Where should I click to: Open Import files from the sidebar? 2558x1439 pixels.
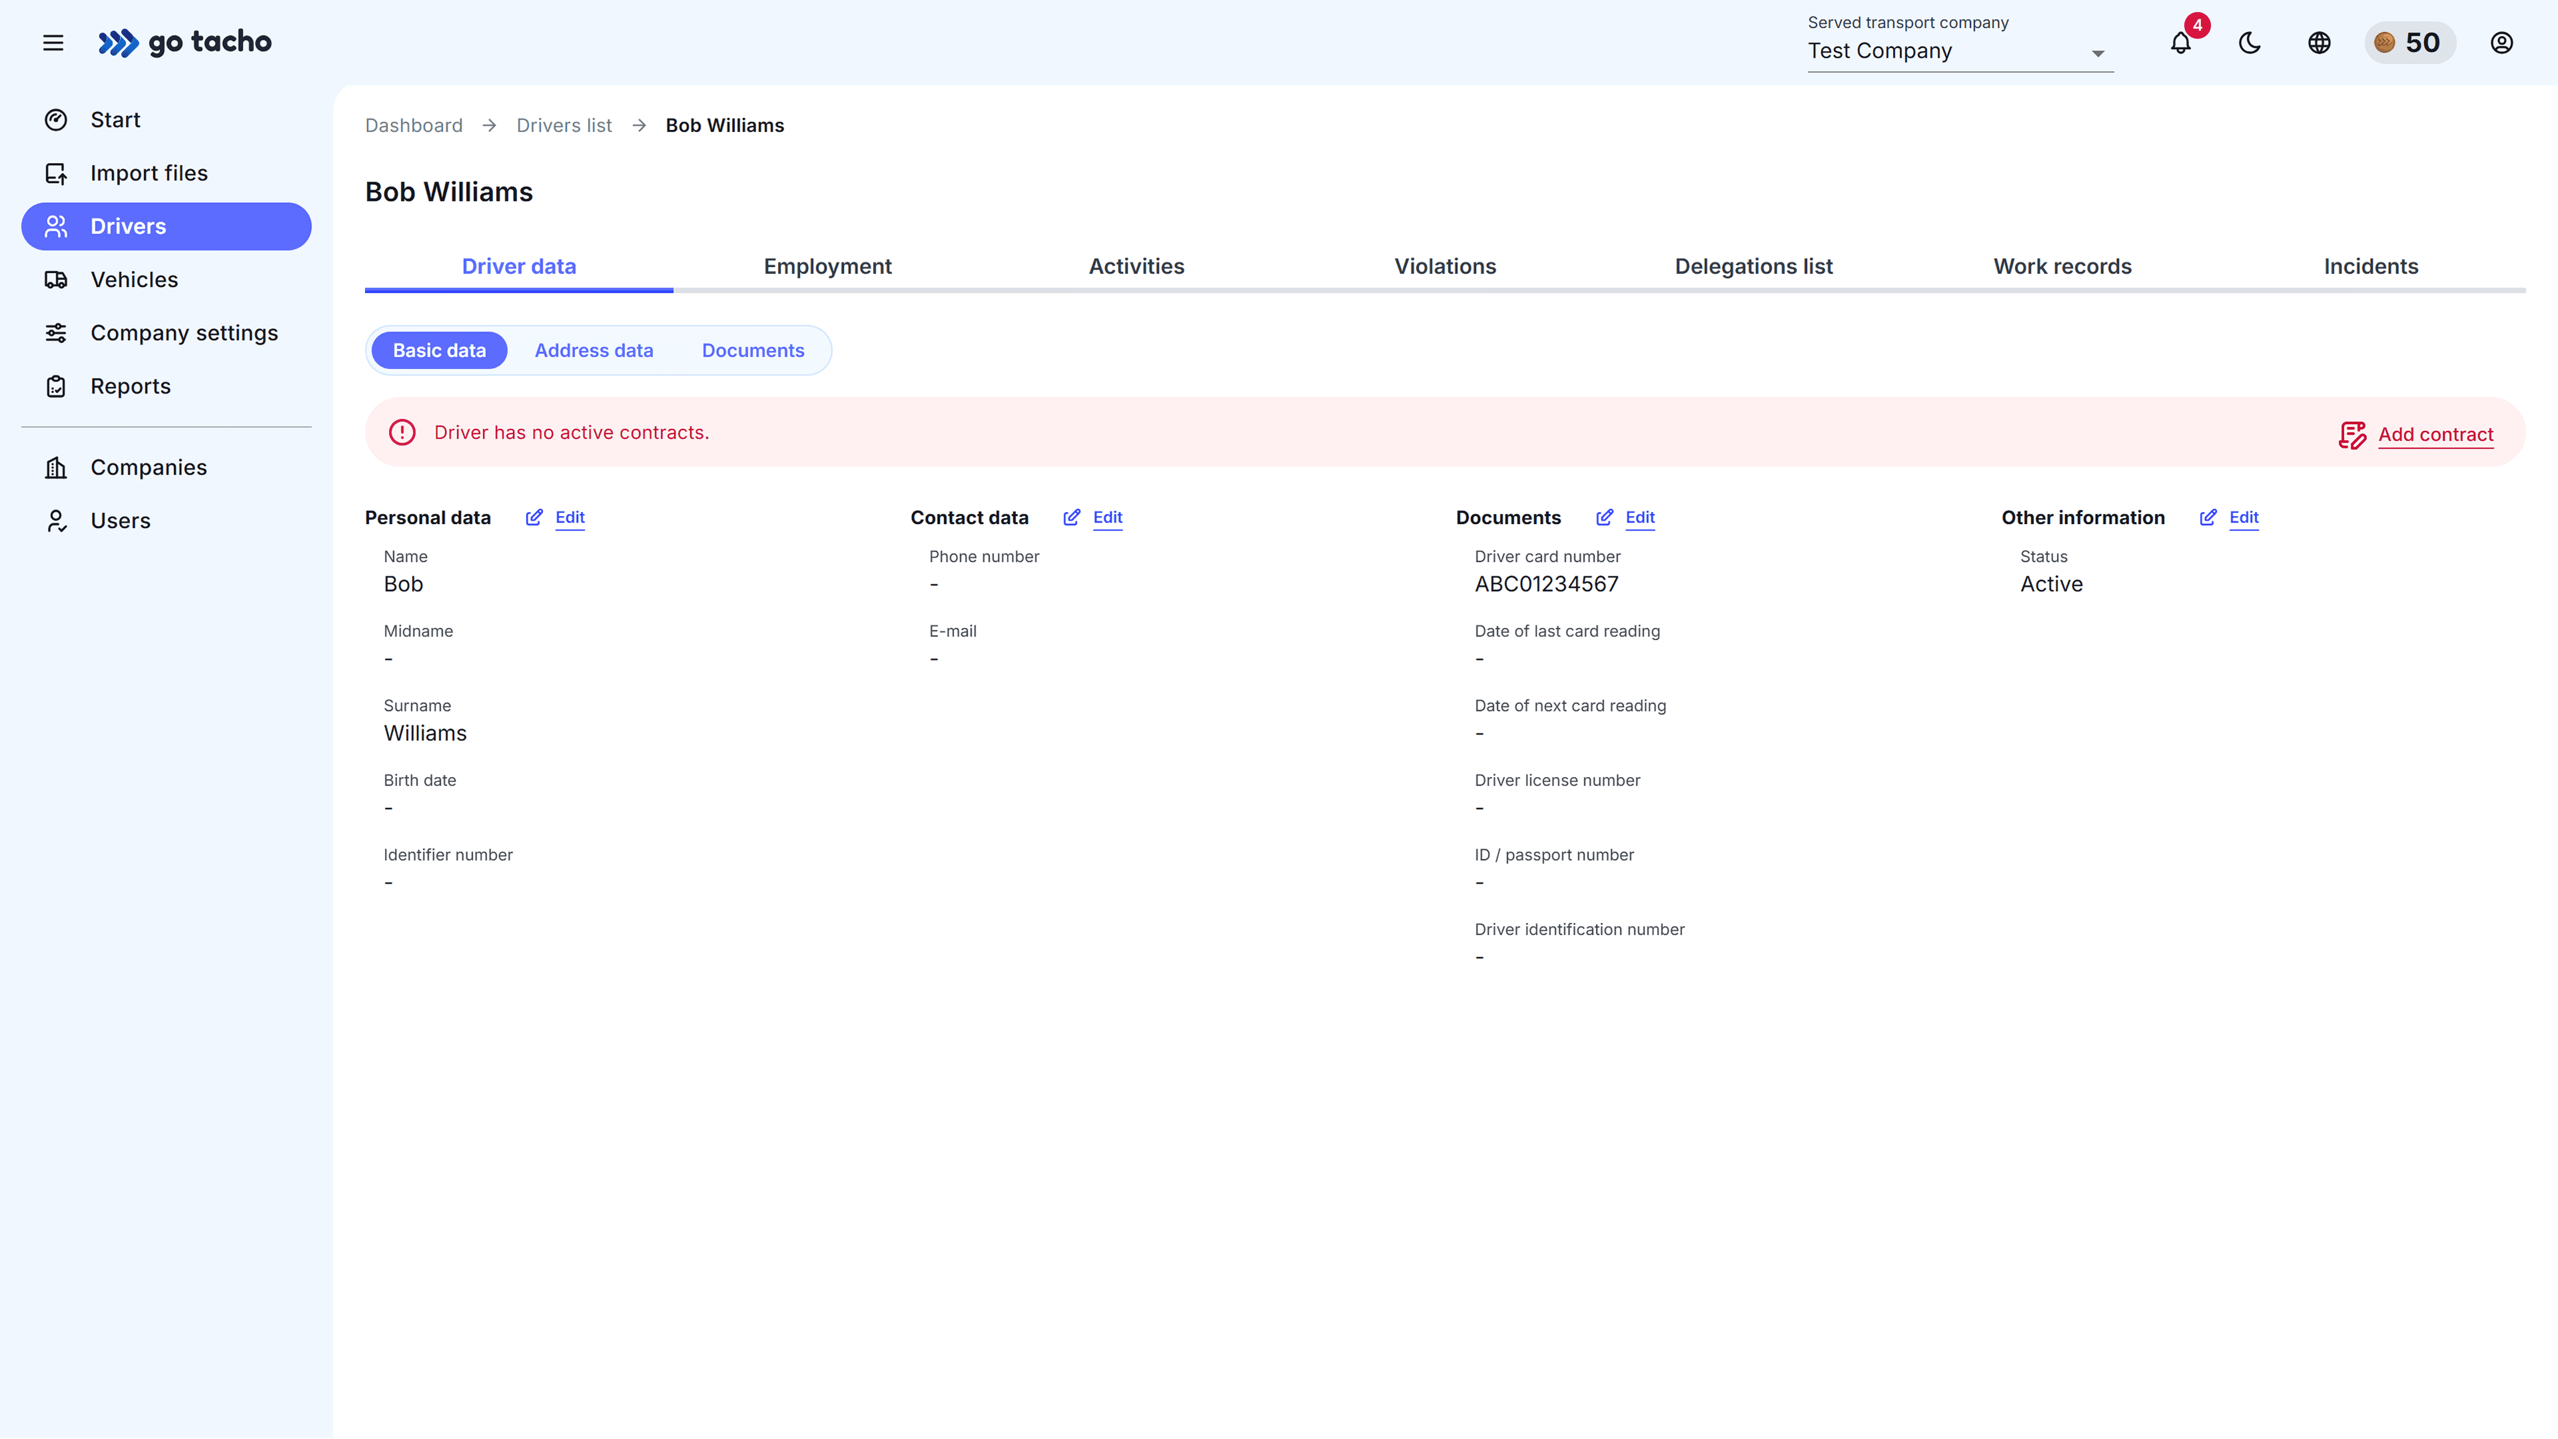149,172
